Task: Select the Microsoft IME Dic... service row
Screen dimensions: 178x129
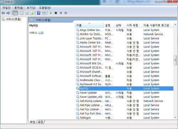Action: point(124,64)
